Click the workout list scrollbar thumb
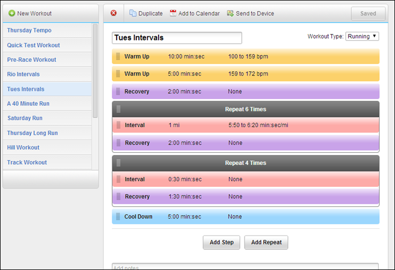 [95, 71]
